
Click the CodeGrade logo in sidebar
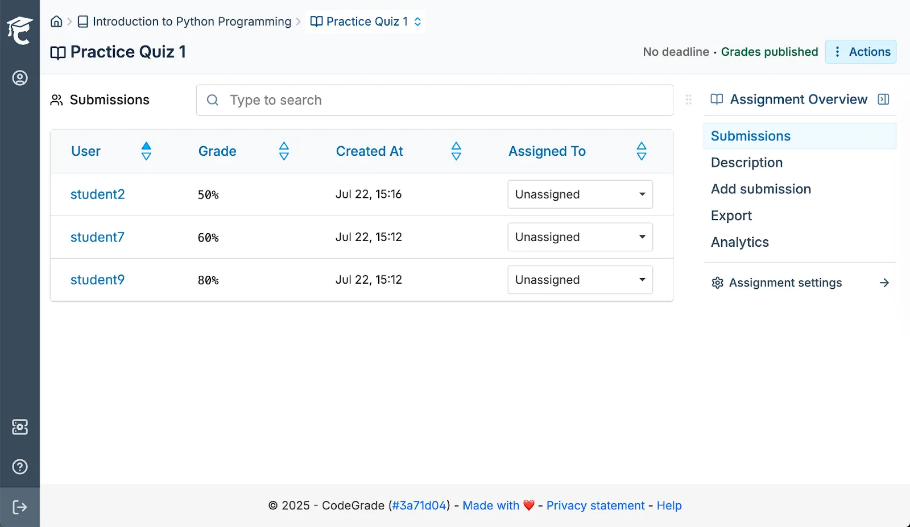click(x=20, y=30)
